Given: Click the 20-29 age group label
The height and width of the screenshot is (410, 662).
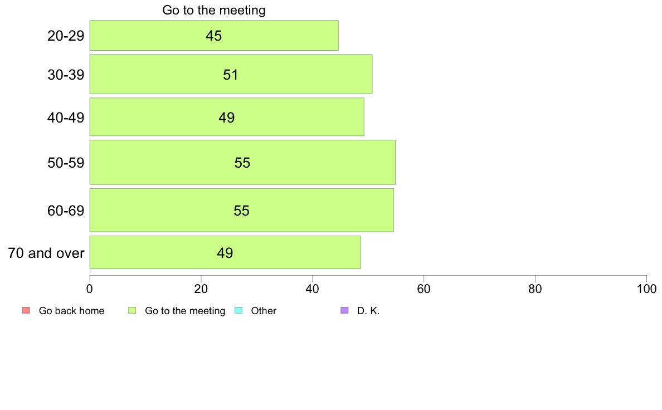Looking at the screenshot, I should [66, 36].
